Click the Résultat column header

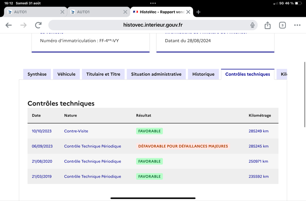click(x=144, y=116)
